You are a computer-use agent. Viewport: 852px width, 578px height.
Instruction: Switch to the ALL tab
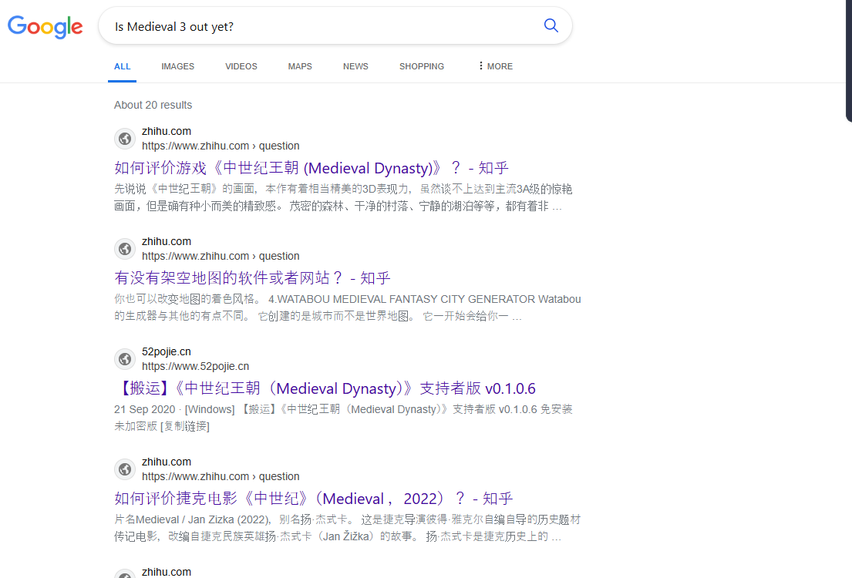click(123, 66)
